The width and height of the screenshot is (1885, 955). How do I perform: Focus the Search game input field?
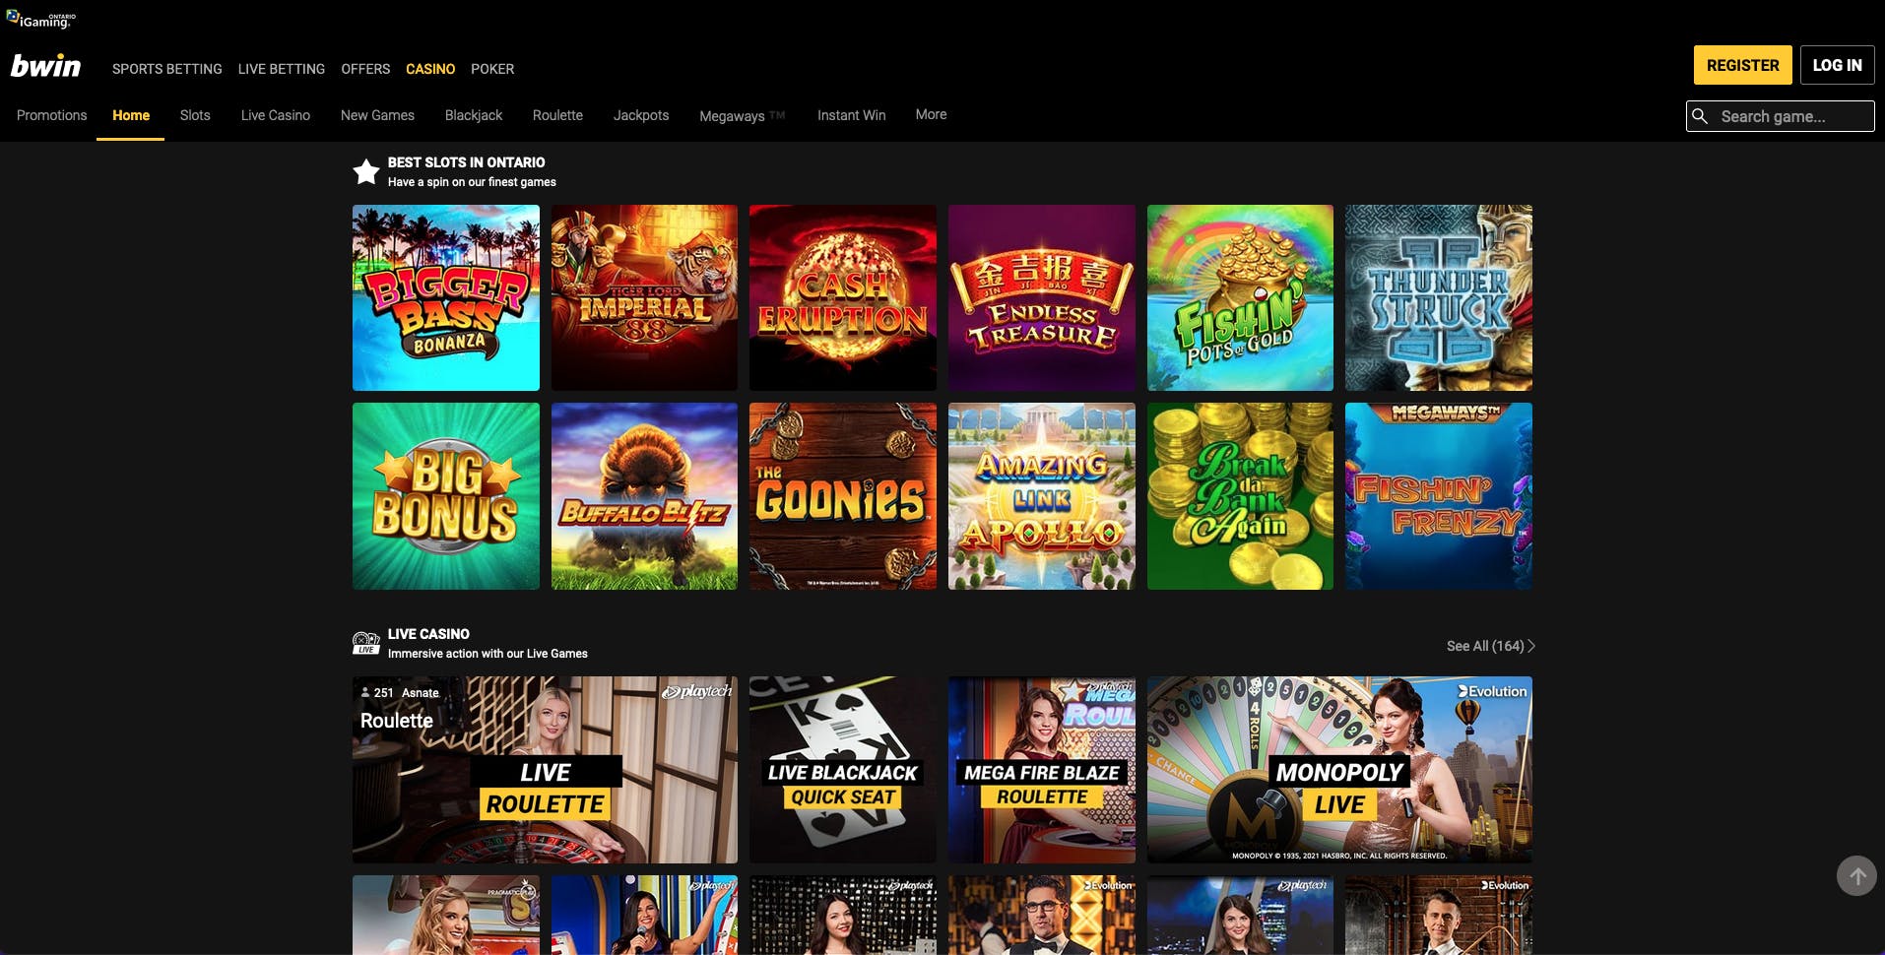point(1792,116)
